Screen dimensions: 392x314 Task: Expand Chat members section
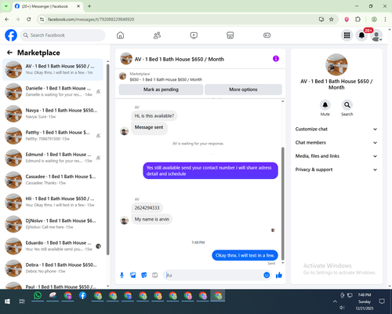[336, 143]
